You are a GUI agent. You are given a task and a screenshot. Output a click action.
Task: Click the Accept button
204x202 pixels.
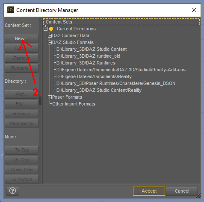[x=149, y=191]
